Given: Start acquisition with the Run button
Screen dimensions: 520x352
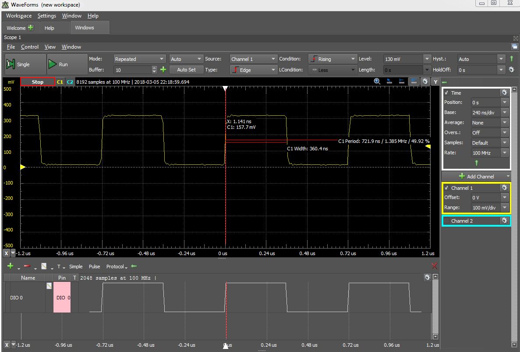Looking at the screenshot, I should tap(67, 64).
